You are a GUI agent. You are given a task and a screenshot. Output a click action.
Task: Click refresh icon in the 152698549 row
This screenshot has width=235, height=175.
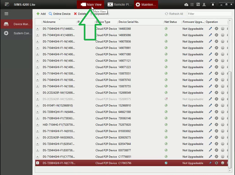(216, 93)
